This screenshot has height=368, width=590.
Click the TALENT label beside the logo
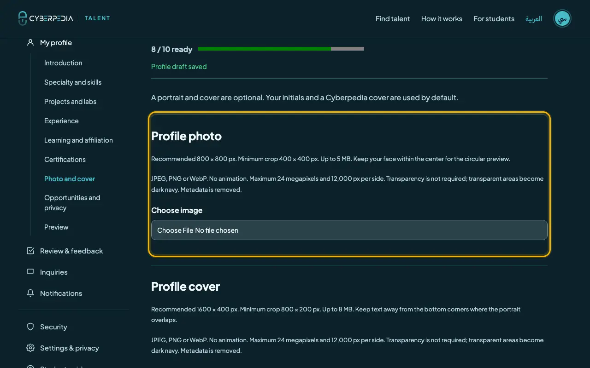pyautogui.click(x=97, y=18)
